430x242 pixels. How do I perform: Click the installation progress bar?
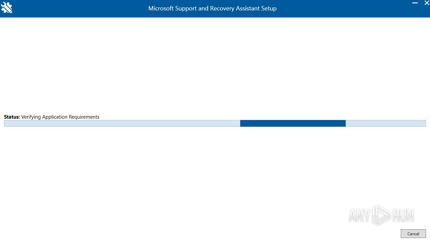click(215, 123)
